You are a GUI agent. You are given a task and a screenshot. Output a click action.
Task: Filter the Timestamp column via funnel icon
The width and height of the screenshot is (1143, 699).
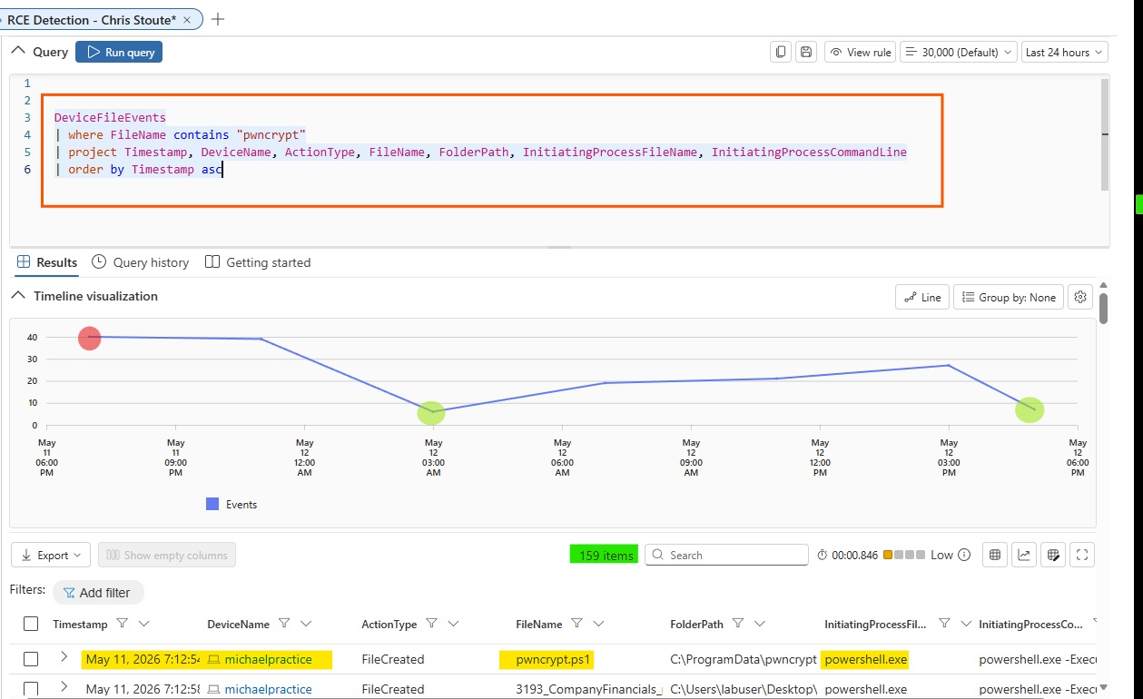click(x=123, y=624)
